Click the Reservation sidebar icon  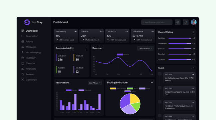pos(23,36)
